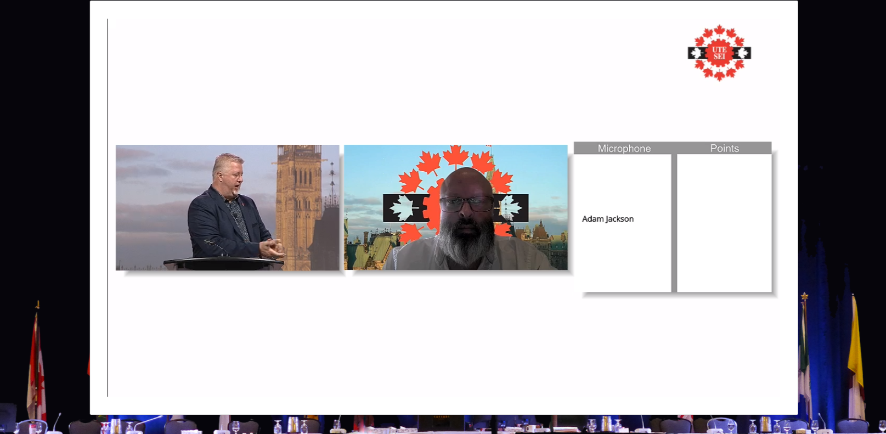Click the right white maple leaf in UTE SEI logo
Image resolution: width=886 pixels, height=434 pixels.
point(742,53)
